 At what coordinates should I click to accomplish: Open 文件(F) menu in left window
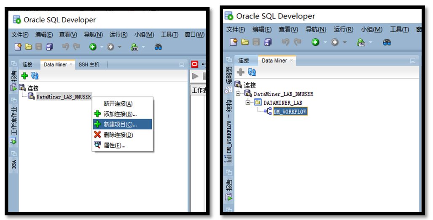pos(20,34)
